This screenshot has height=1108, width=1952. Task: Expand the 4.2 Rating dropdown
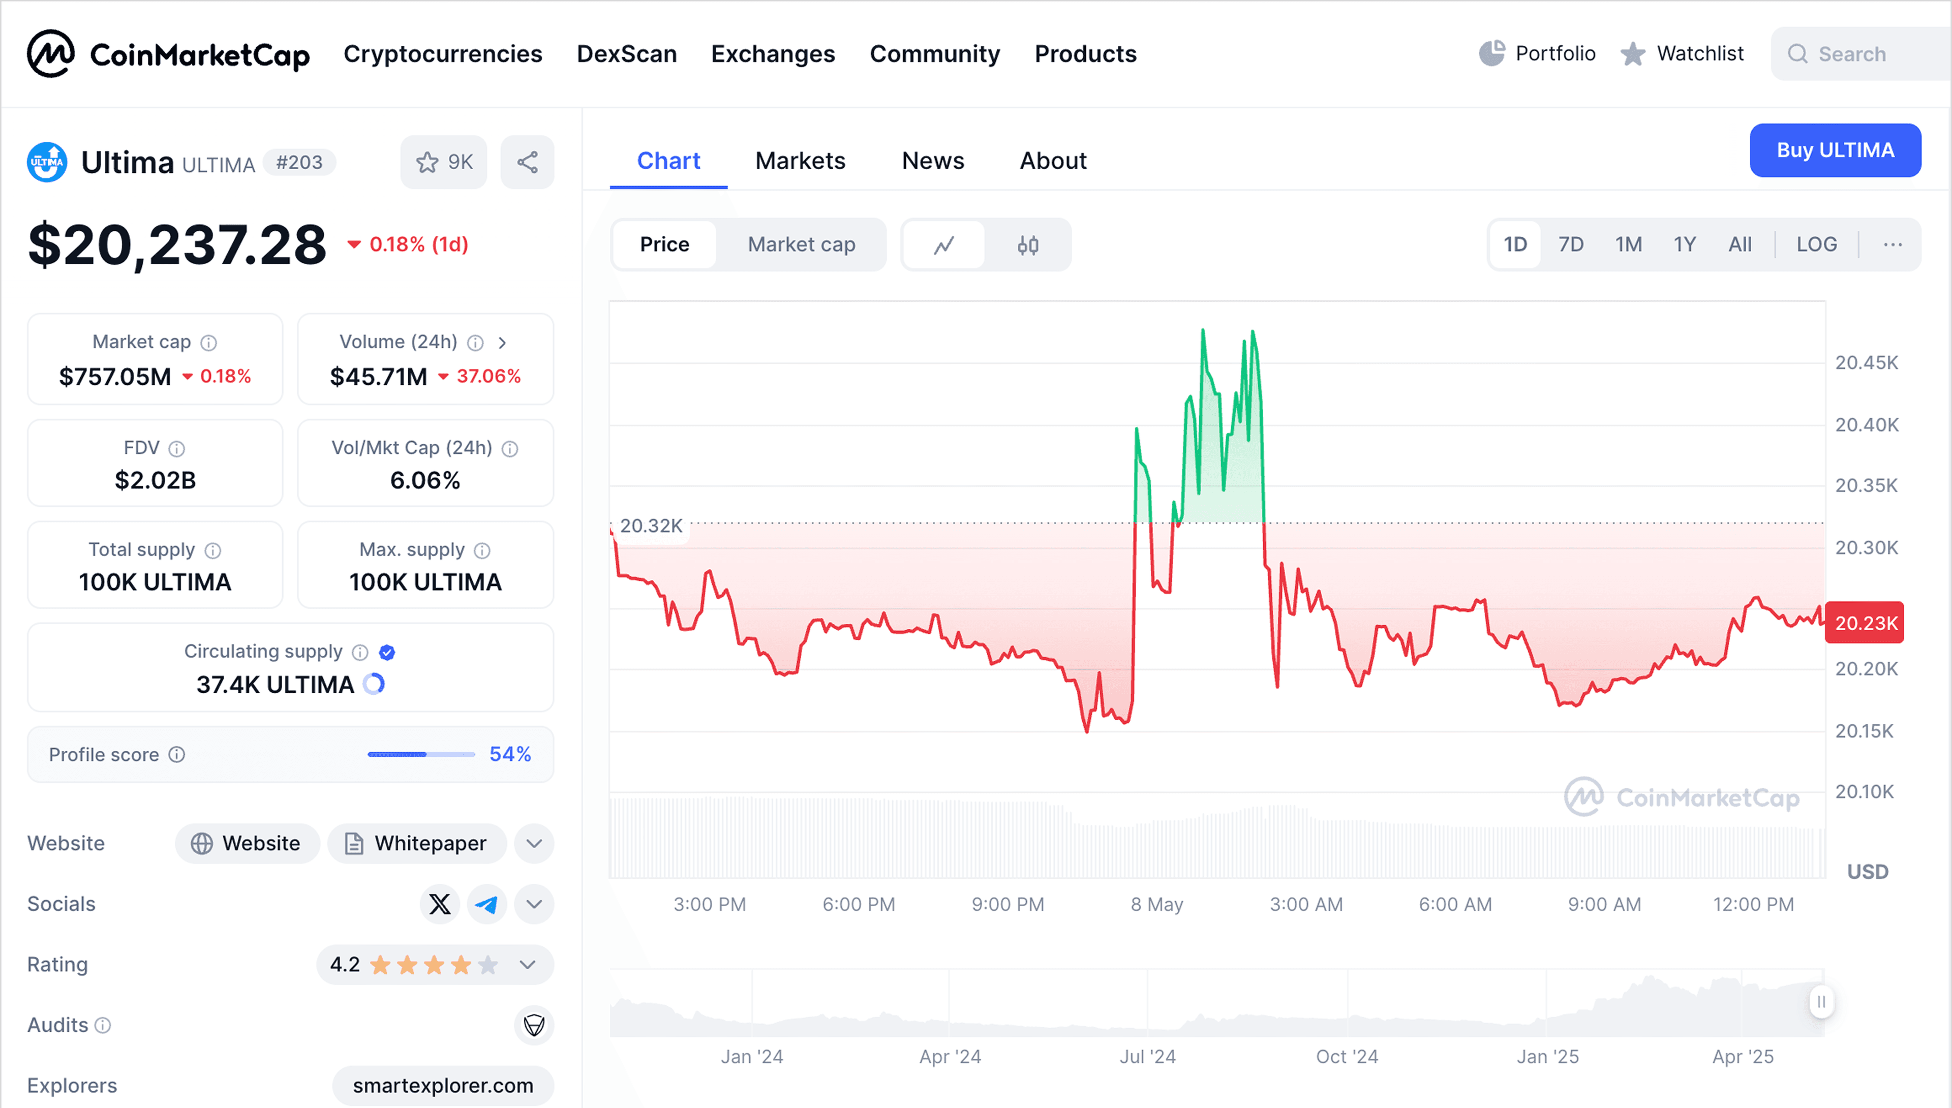pyautogui.click(x=527, y=965)
